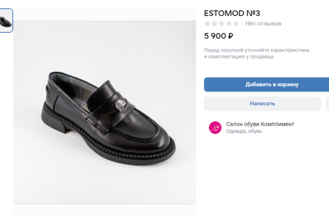
Task: Click the fifth rating star
Action: 236,24
